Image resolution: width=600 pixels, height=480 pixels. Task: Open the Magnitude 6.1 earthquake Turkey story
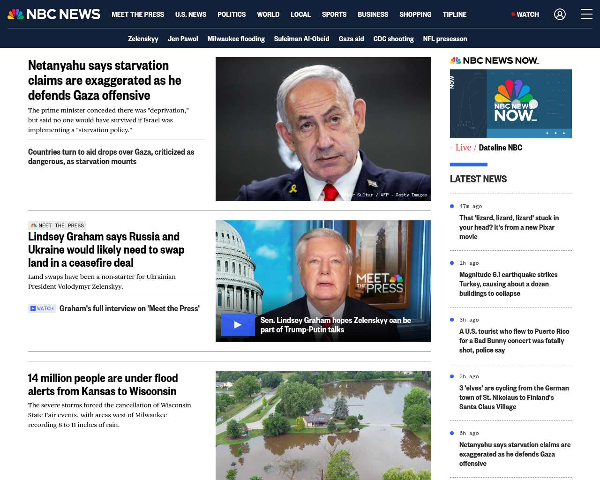[x=509, y=284]
